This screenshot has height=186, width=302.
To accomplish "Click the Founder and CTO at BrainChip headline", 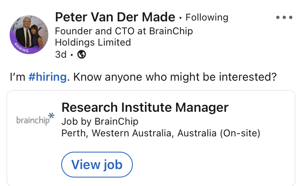I will (x=124, y=31).
